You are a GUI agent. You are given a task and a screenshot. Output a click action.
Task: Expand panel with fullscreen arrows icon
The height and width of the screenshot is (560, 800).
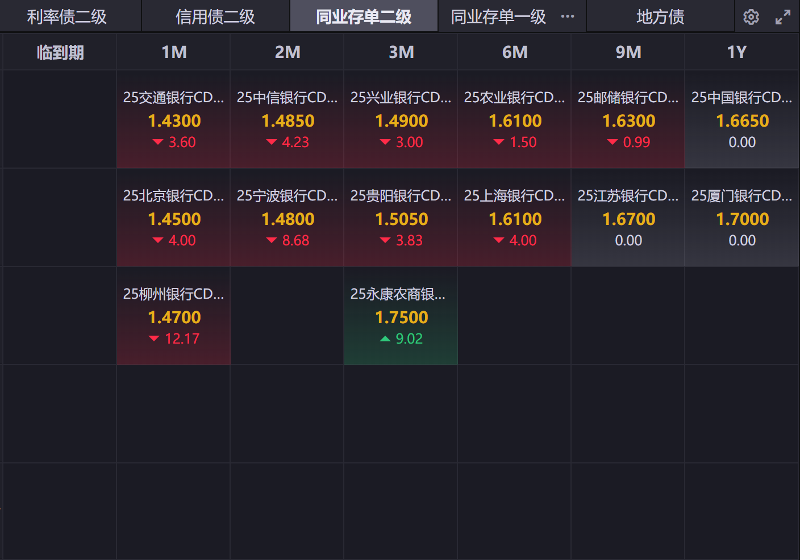[x=783, y=17]
